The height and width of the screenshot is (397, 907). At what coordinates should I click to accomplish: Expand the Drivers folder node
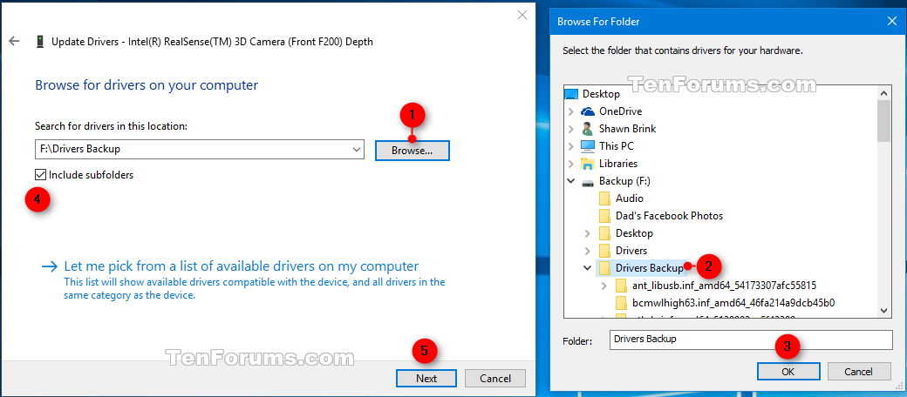(588, 251)
